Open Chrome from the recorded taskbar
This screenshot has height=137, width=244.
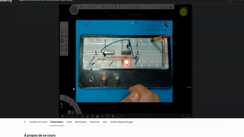click(82, 116)
